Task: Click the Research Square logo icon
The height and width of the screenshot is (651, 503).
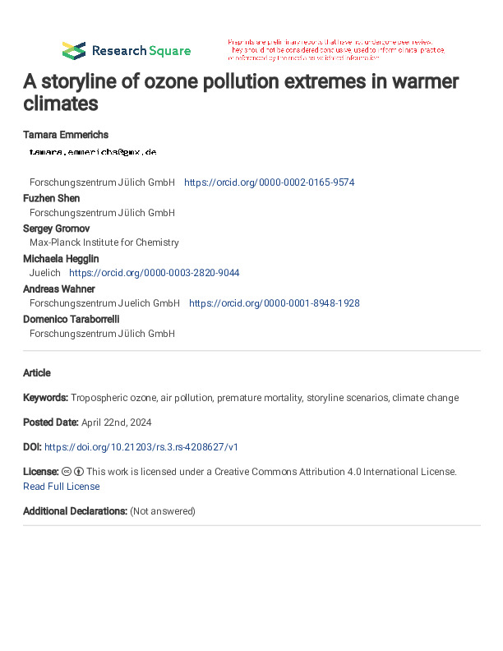Action: coord(74,51)
